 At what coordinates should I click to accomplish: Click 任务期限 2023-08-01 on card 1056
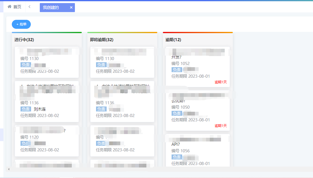tap(191, 163)
